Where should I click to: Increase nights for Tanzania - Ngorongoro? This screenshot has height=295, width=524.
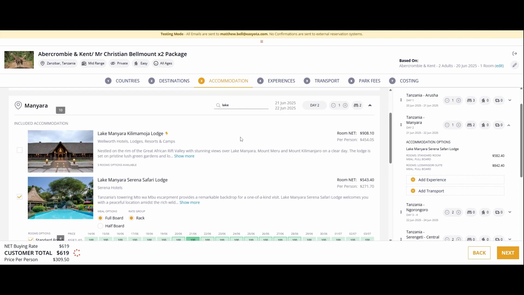459,213
